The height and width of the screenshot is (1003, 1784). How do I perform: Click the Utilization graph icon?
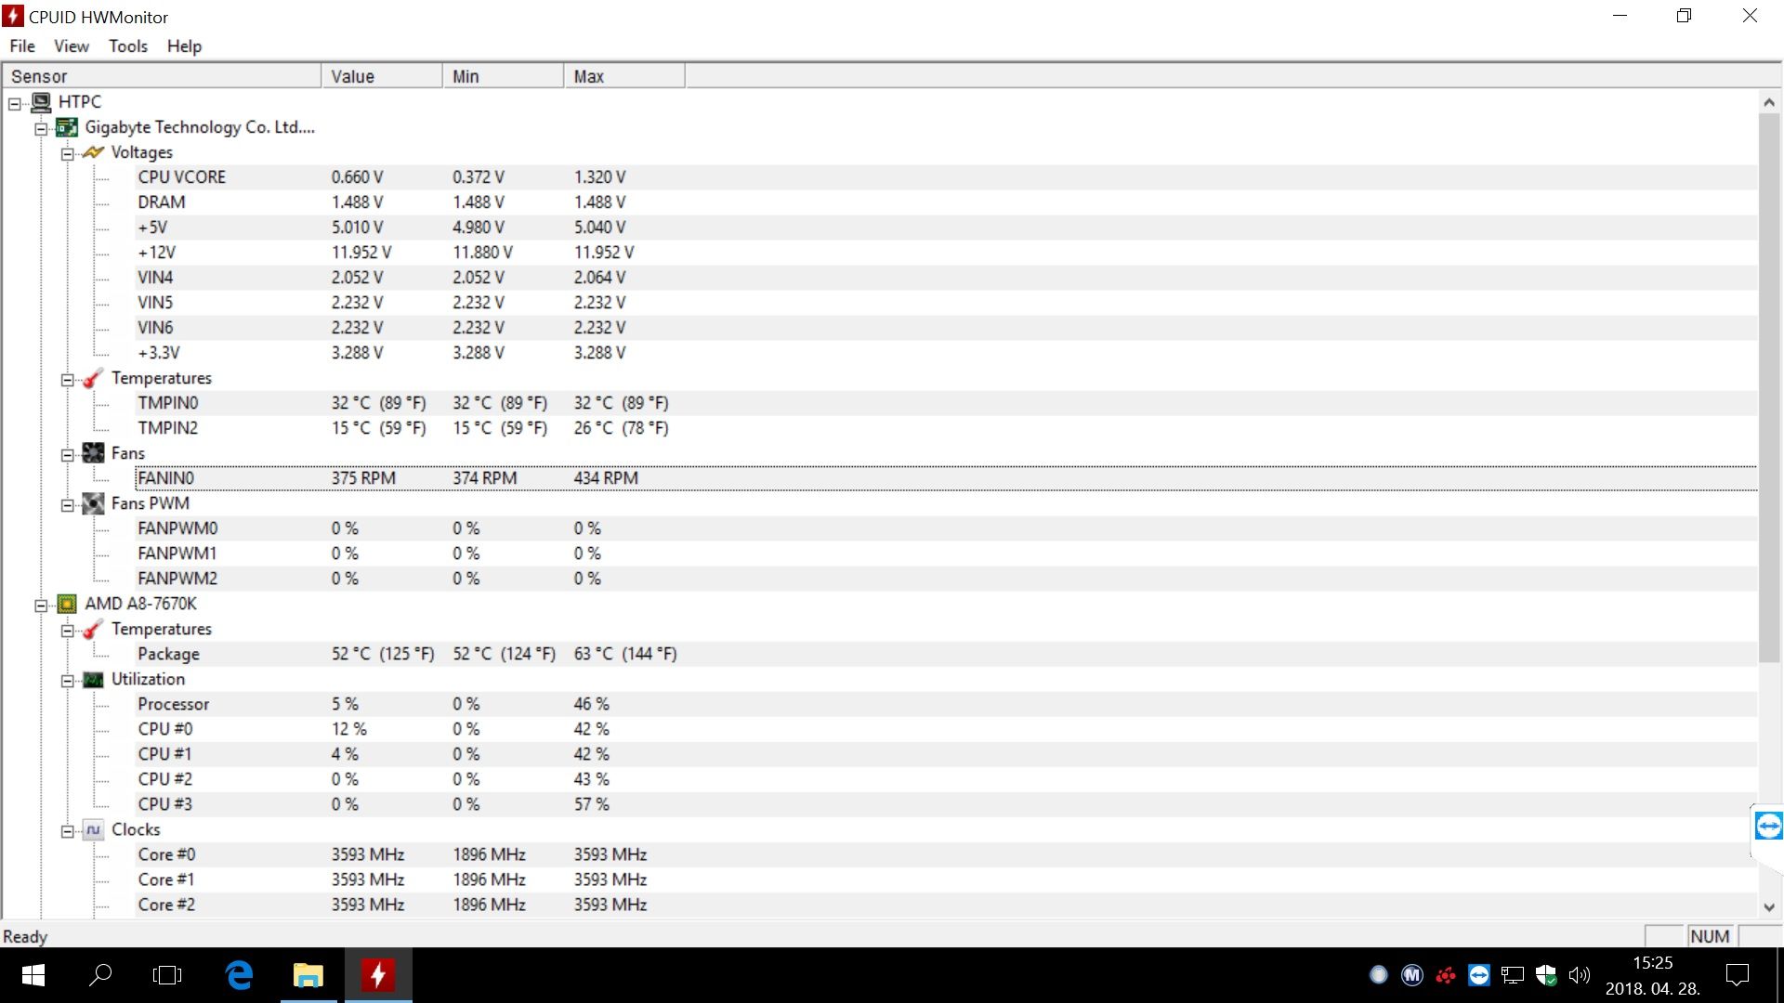[x=93, y=679]
